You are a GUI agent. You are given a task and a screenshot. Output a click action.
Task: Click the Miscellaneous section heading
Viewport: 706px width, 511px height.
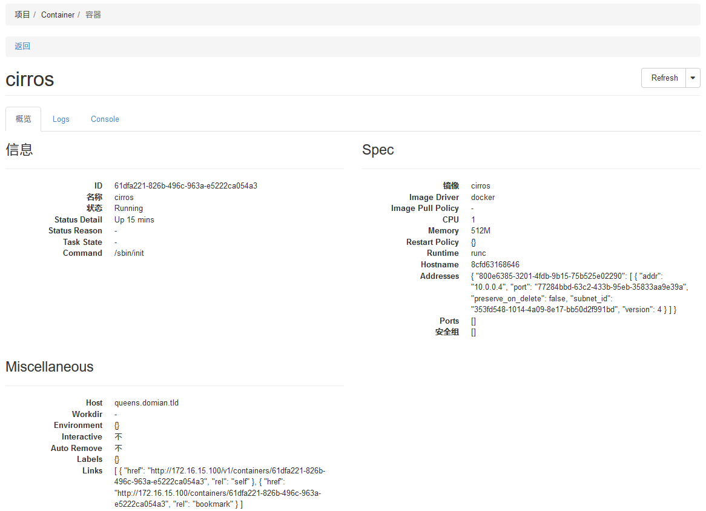50,367
